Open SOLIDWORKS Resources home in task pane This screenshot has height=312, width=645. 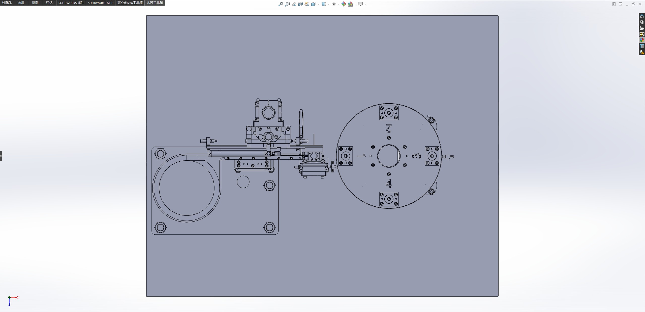[x=642, y=16]
